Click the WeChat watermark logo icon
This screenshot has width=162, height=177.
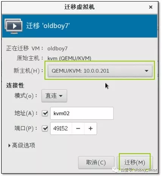(115, 170)
